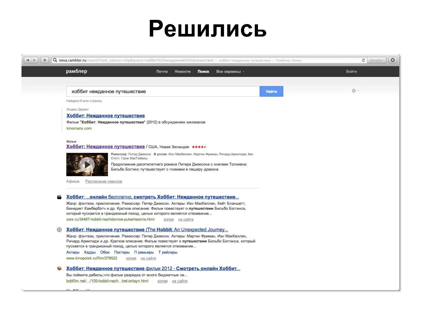Click the bobfilm.net result URL
The width and height of the screenshot is (421, 315).
point(107,281)
